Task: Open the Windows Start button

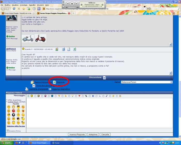Action: (6, 143)
